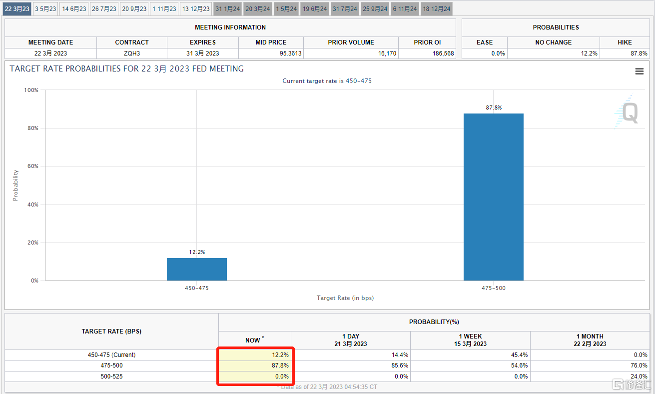The image size is (655, 394).
Task: Switch to the 25 9月24 meeting tab
Action: coord(375,9)
